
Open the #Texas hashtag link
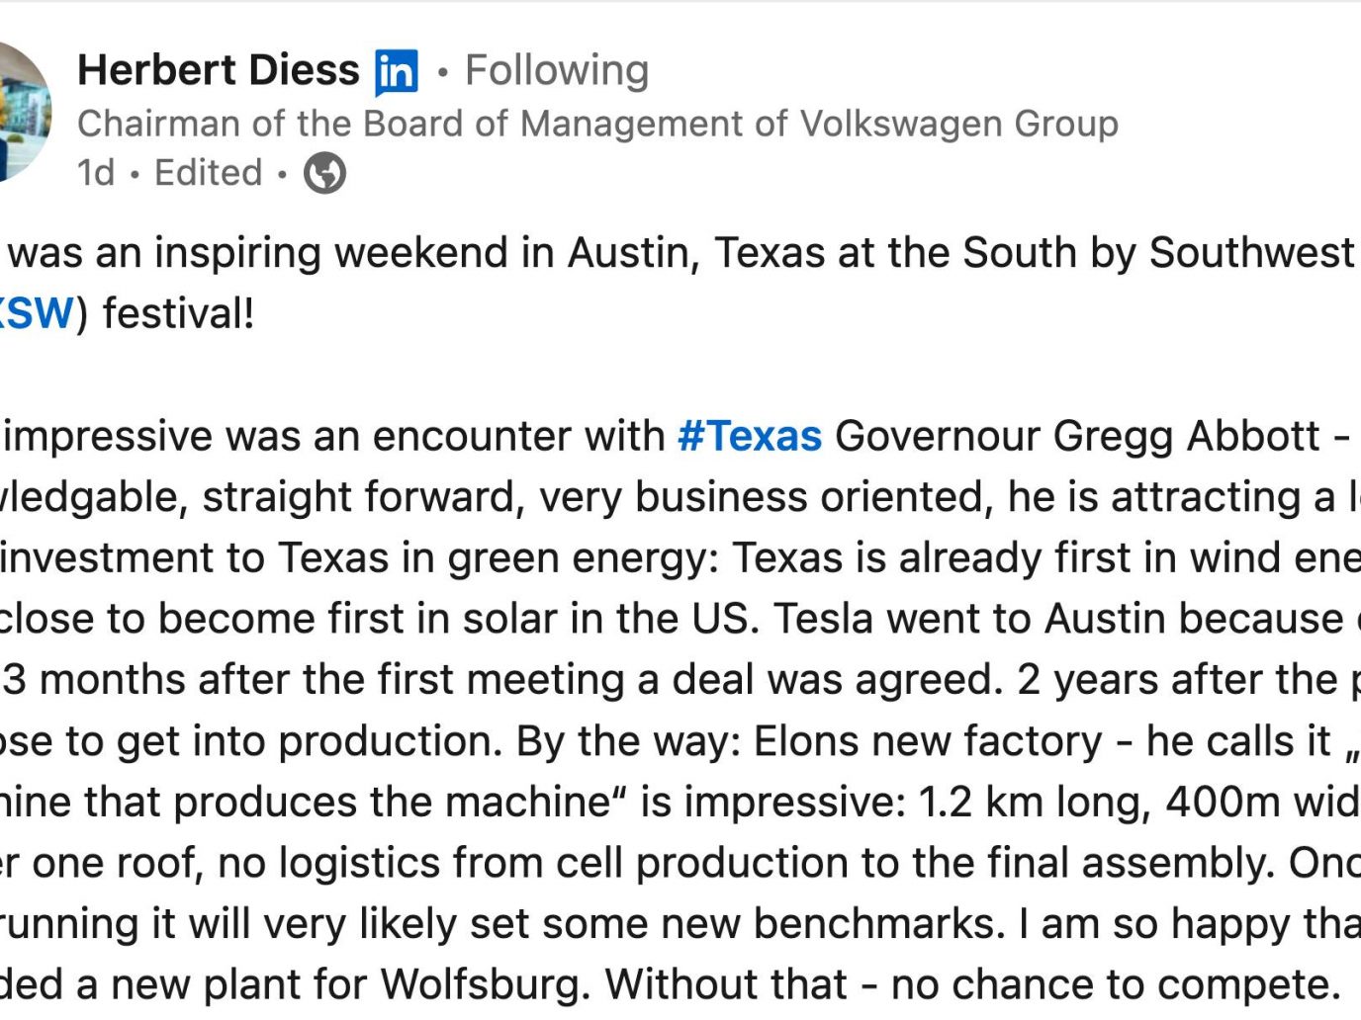[750, 436]
